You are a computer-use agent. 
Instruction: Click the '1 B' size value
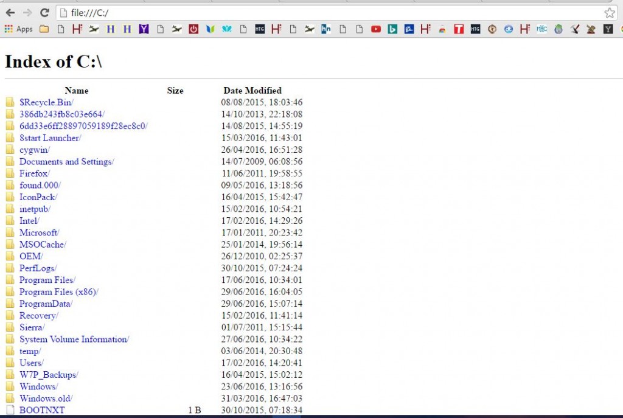pyautogui.click(x=194, y=410)
